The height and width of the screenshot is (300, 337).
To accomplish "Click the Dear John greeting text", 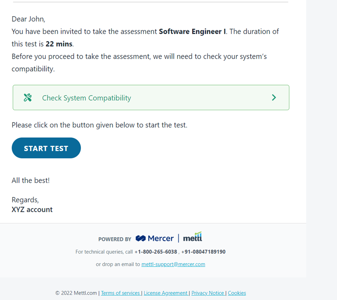I will [28, 19].
